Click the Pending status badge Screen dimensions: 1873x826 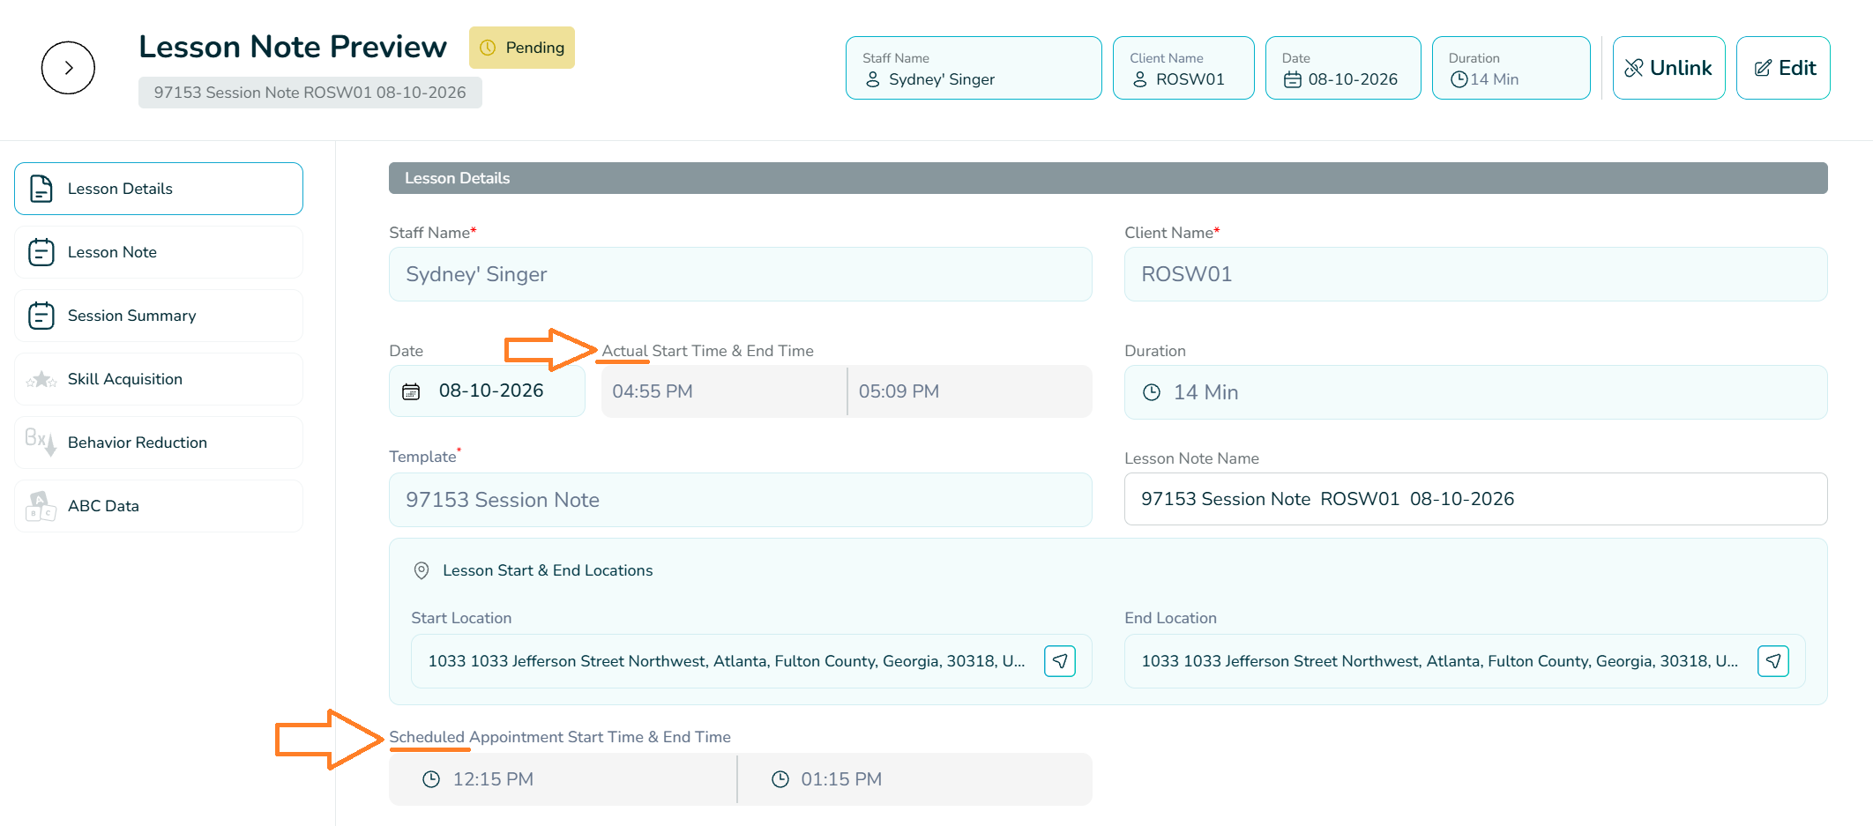(522, 48)
